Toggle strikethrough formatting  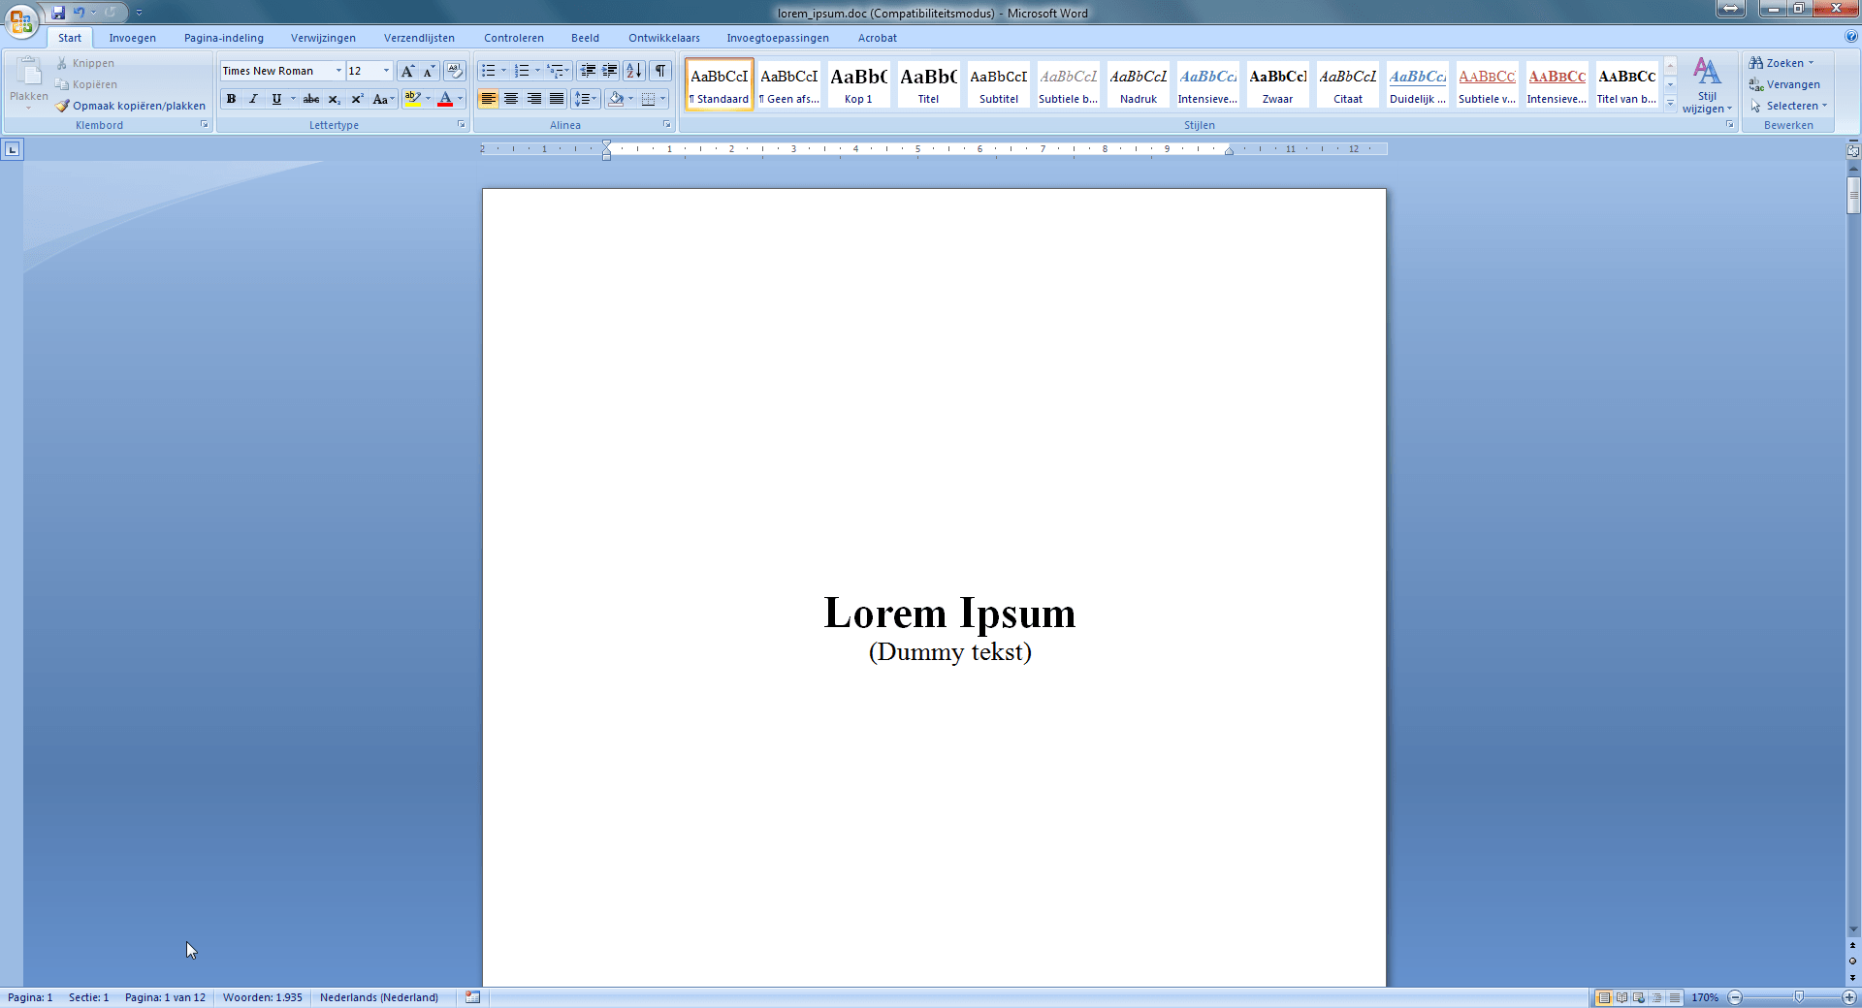[311, 99]
